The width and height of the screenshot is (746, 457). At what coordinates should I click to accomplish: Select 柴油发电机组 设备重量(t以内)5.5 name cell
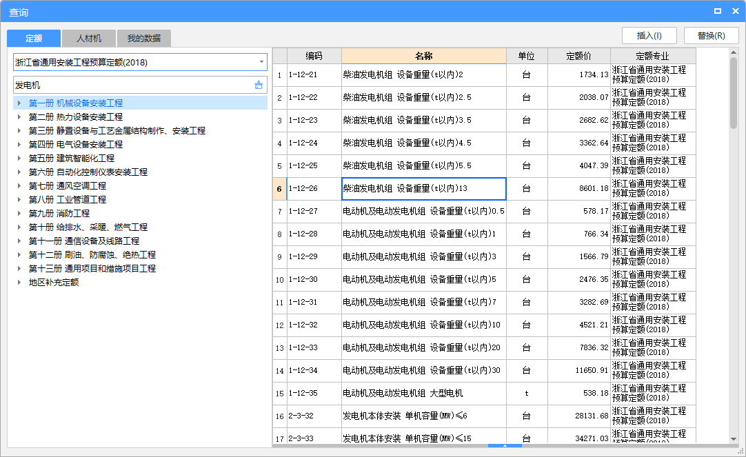tap(424, 165)
